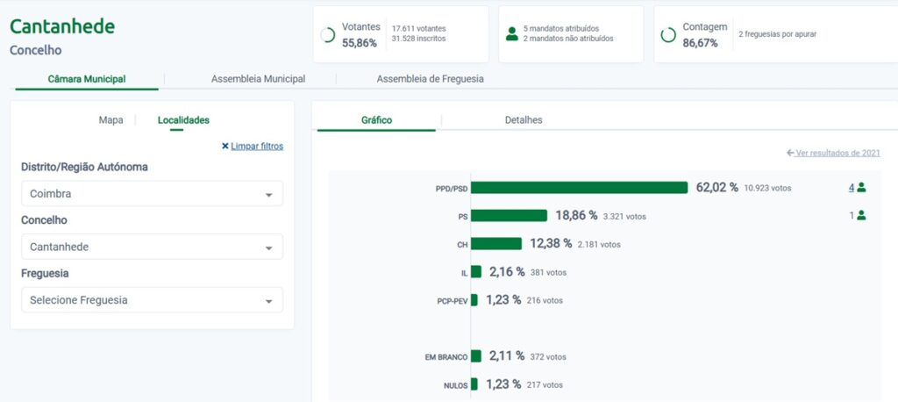Open the Distrito dropdown showing Coimbra
The height and width of the screenshot is (402, 898).
[x=152, y=194]
